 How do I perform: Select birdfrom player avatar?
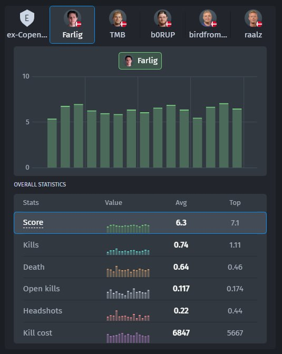(x=208, y=18)
